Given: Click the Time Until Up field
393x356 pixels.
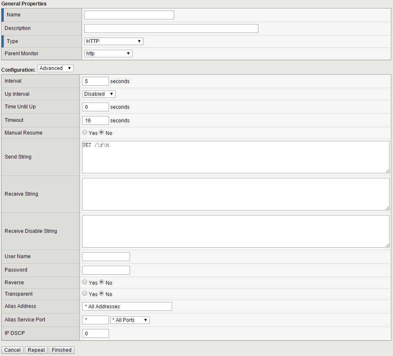Looking at the screenshot, I should (x=96, y=107).
